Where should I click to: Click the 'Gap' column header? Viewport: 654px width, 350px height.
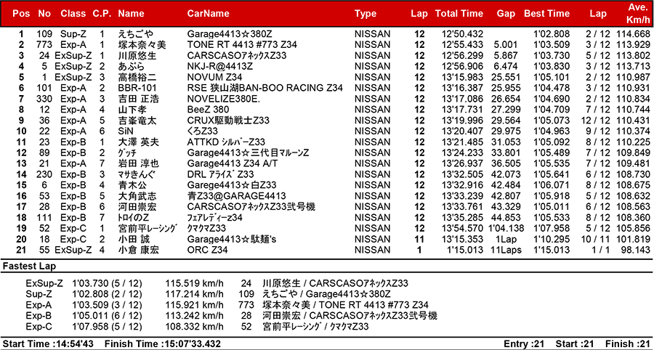click(505, 14)
